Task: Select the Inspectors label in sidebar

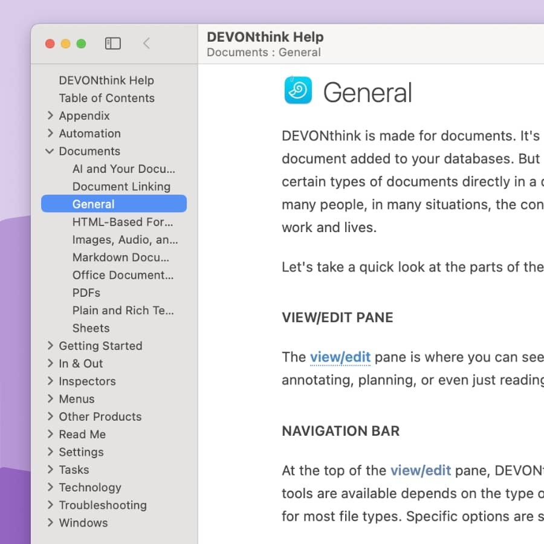Action: pos(88,381)
